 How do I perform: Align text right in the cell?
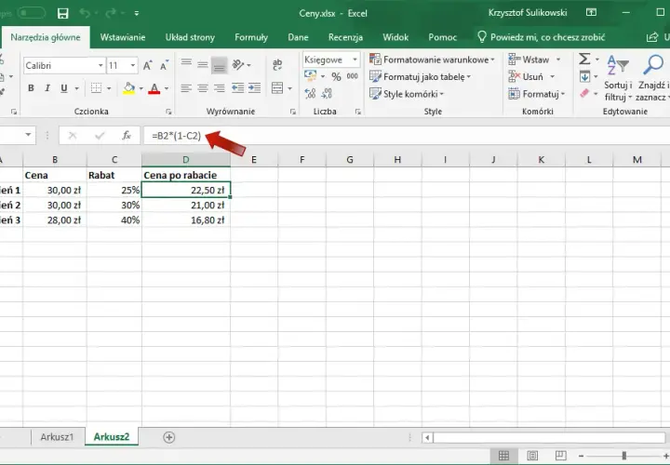220,88
